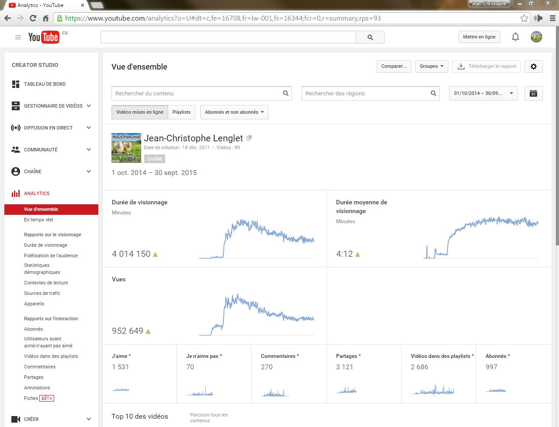Open the date range dropdown
559x427 pixels.
(483, 93)
